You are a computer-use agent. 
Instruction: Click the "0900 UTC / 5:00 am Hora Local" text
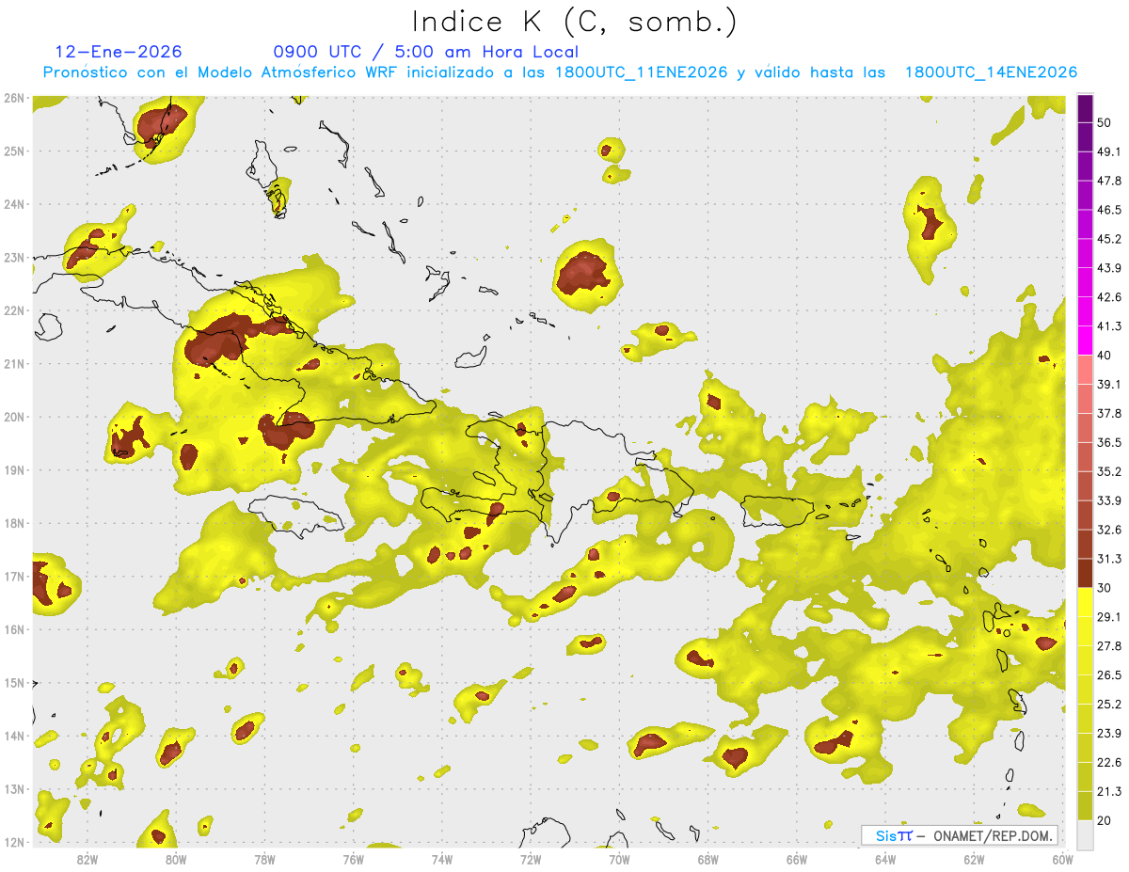pos(425,52)
